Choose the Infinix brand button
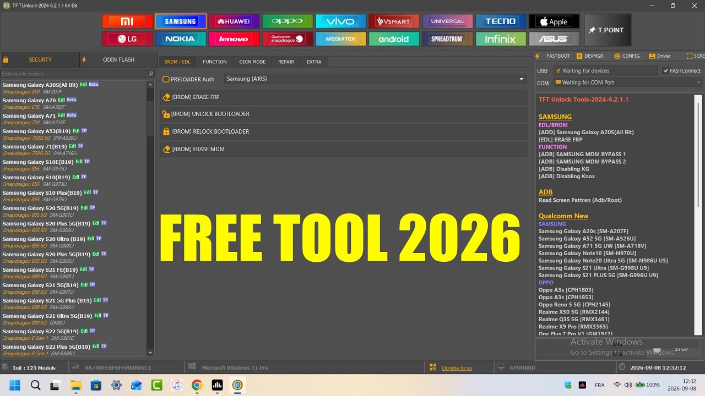The height and width of the screenshot is (396, 705). [501, 39]
